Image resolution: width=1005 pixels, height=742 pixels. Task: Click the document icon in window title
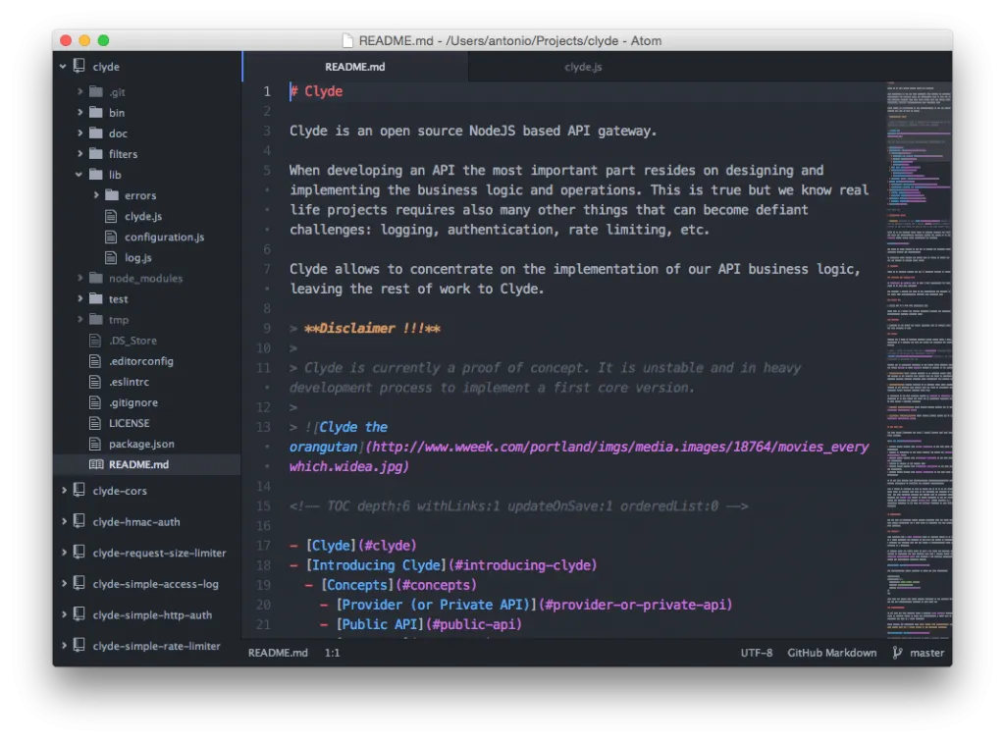(x=347, y=40)
